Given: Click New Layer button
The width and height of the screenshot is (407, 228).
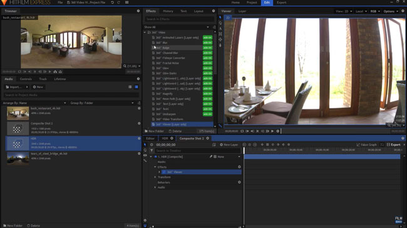Looking at the screenshot, I should point(229,144).
